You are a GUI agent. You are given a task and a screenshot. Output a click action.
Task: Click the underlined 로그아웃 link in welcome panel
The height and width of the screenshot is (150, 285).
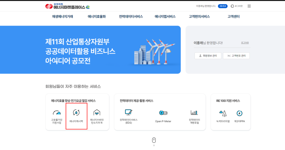tap(245, 43)
